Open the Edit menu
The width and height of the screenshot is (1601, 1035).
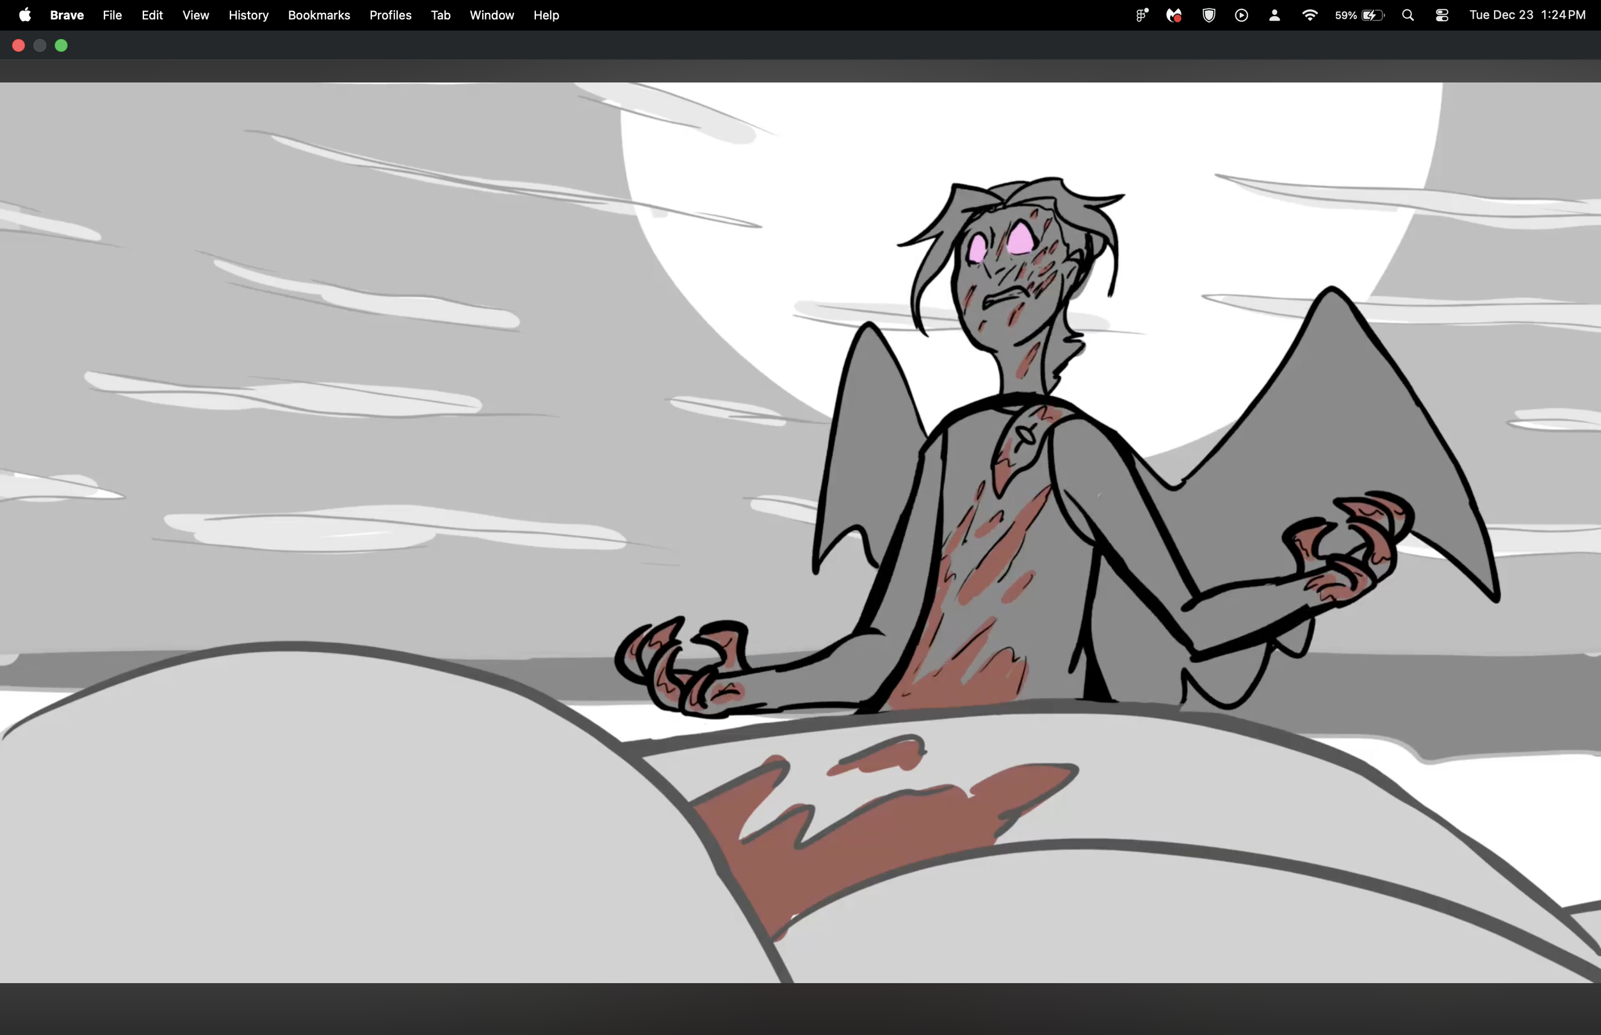tap(152, 15)
